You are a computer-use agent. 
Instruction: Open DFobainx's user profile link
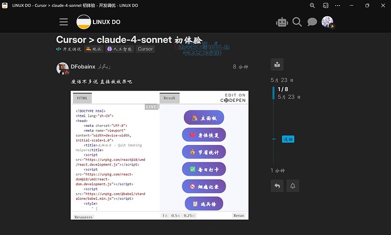83,67
